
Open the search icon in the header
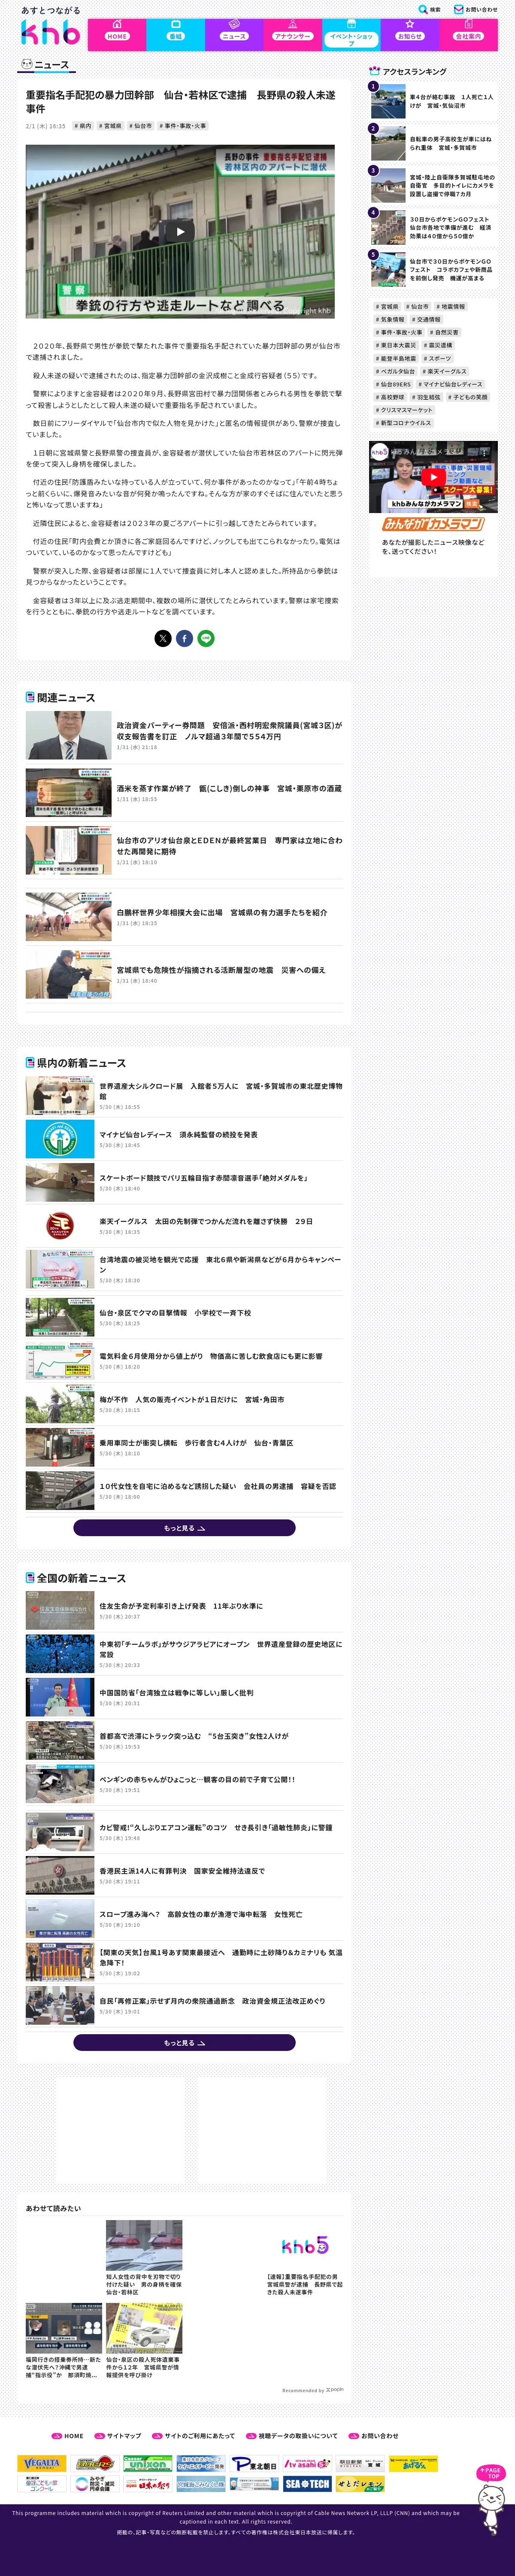(429, 9)
